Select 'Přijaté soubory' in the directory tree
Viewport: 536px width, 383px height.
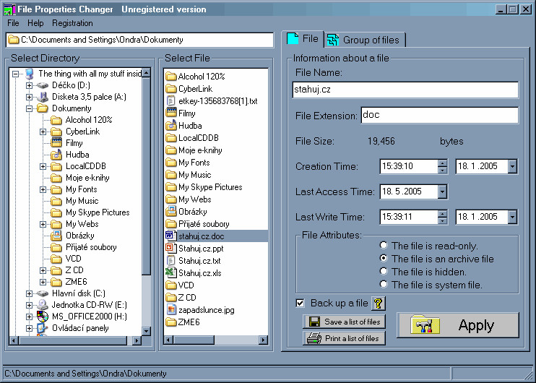click(x=91, y=247)
